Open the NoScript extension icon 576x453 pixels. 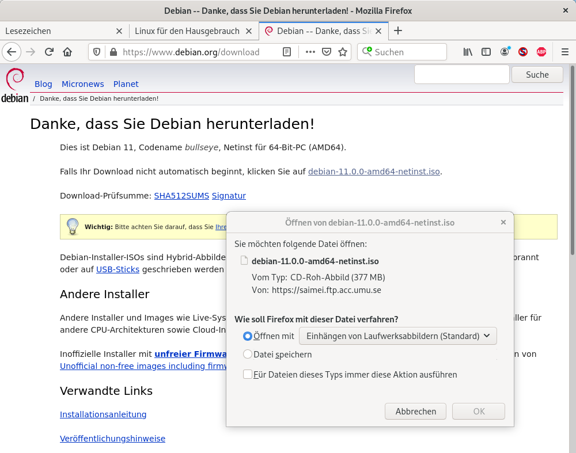[523, 52]
